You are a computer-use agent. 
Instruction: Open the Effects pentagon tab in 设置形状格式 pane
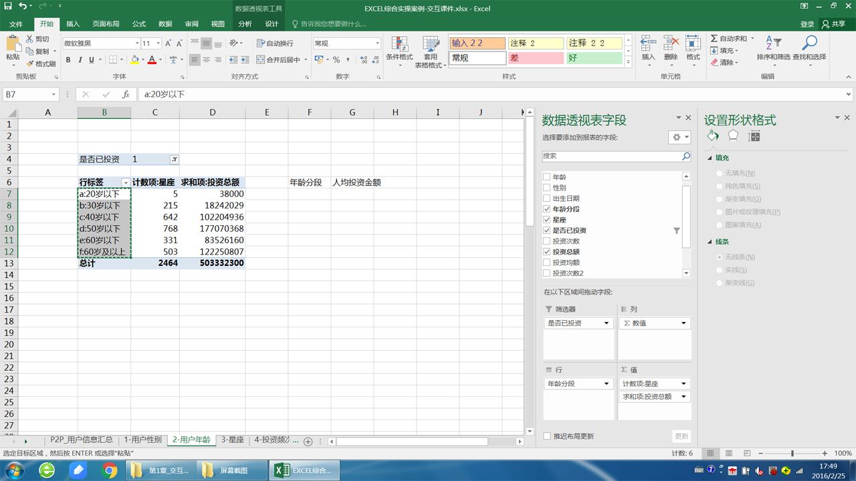[734, 136]
